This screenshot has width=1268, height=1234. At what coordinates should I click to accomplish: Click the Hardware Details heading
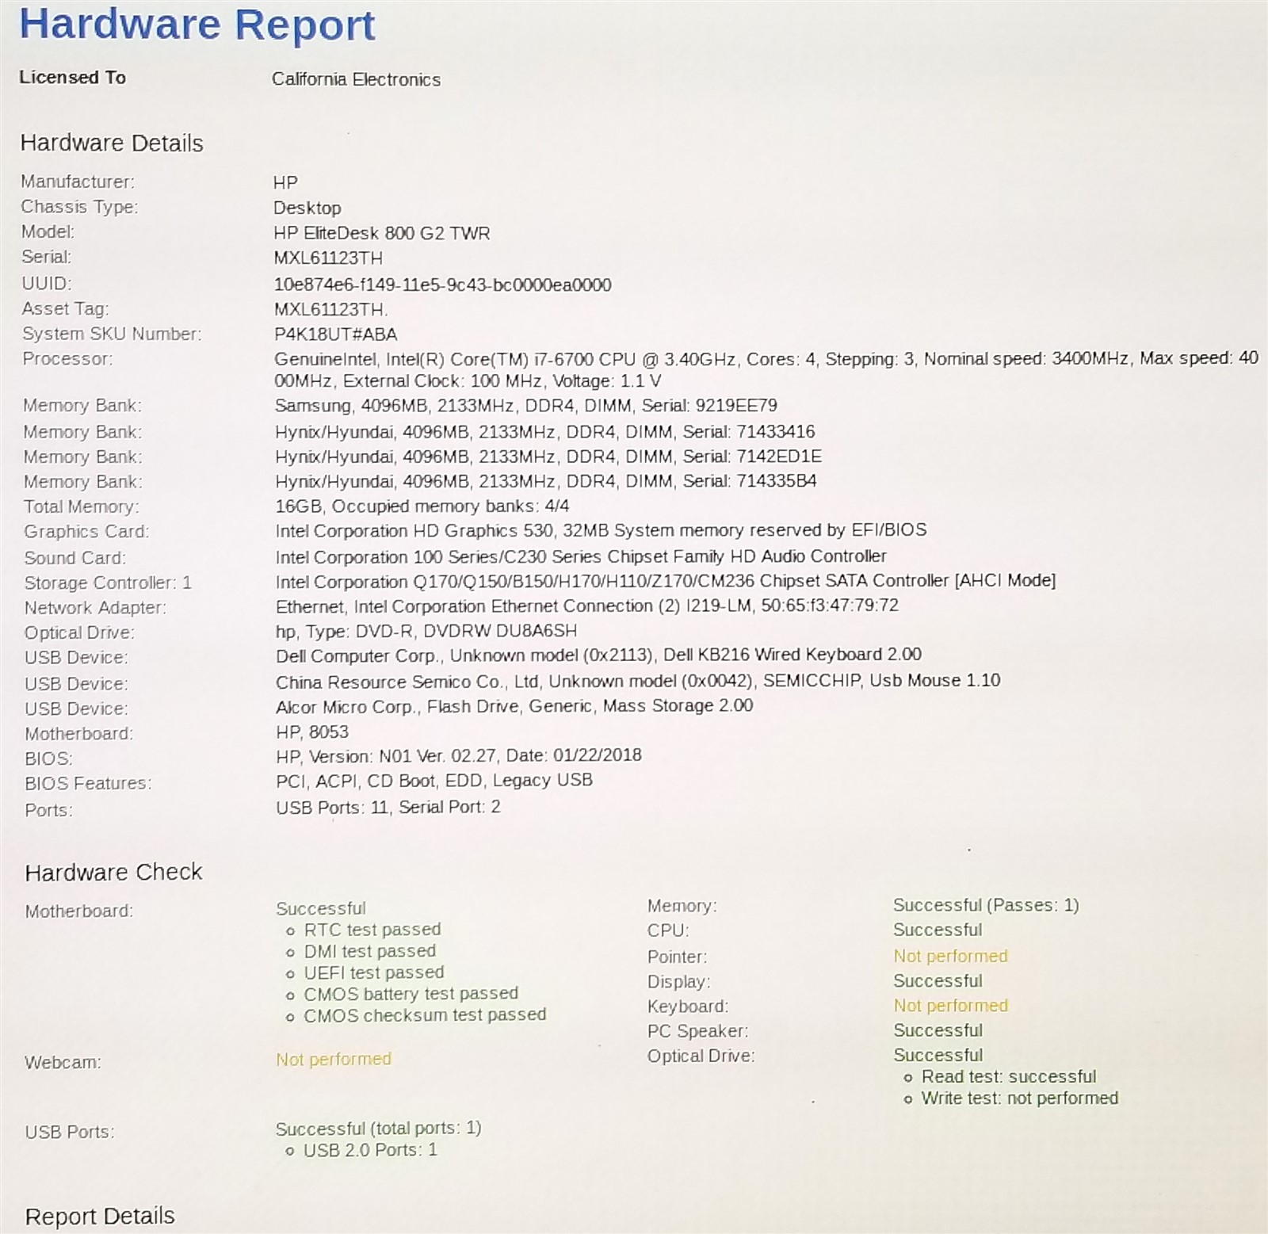[x=112, y=143]
